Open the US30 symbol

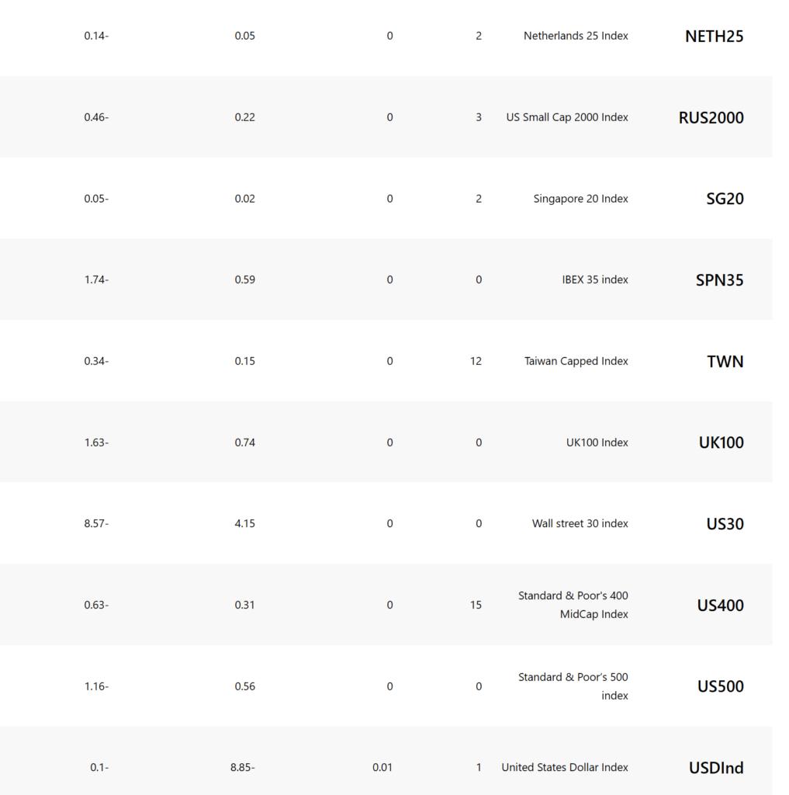725,524
